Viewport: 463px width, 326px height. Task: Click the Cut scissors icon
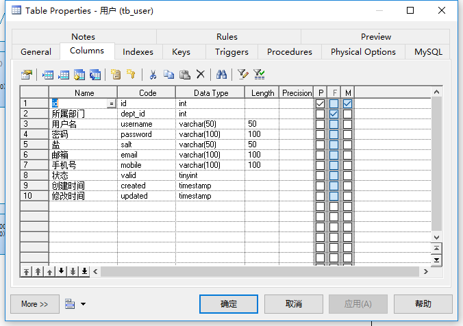153,75
